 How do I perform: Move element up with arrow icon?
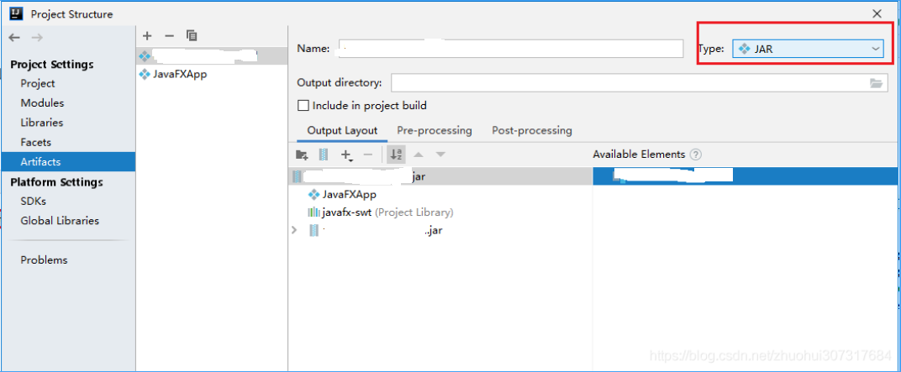pyautogui.click(x=419, y=155)
